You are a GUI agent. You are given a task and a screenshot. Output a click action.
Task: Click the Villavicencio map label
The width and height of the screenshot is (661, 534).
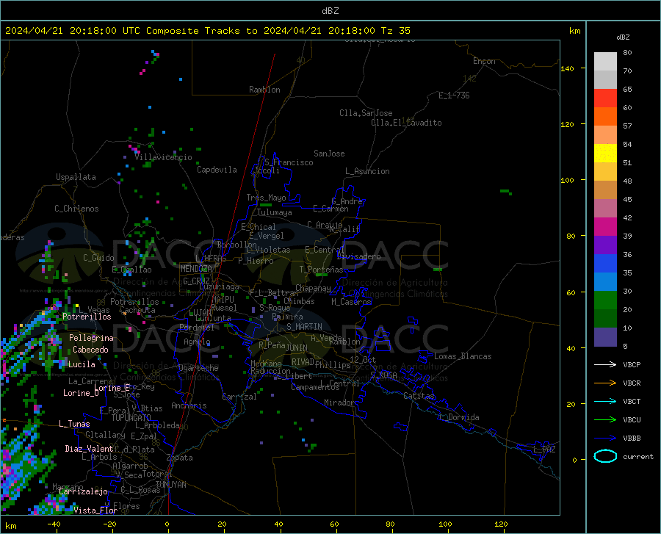164,157
